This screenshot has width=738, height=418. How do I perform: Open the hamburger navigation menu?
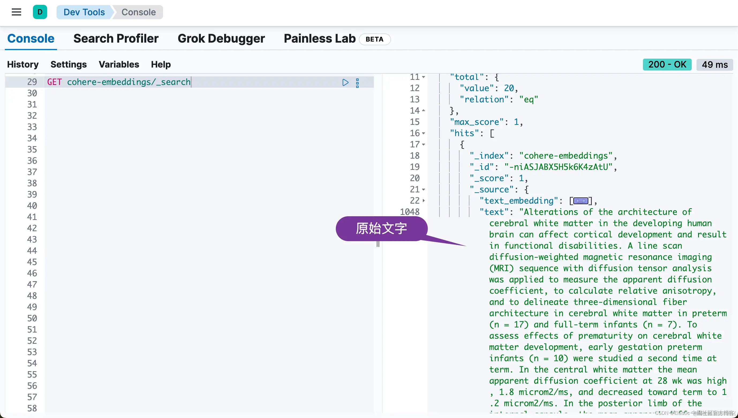[x=16, y=12]
